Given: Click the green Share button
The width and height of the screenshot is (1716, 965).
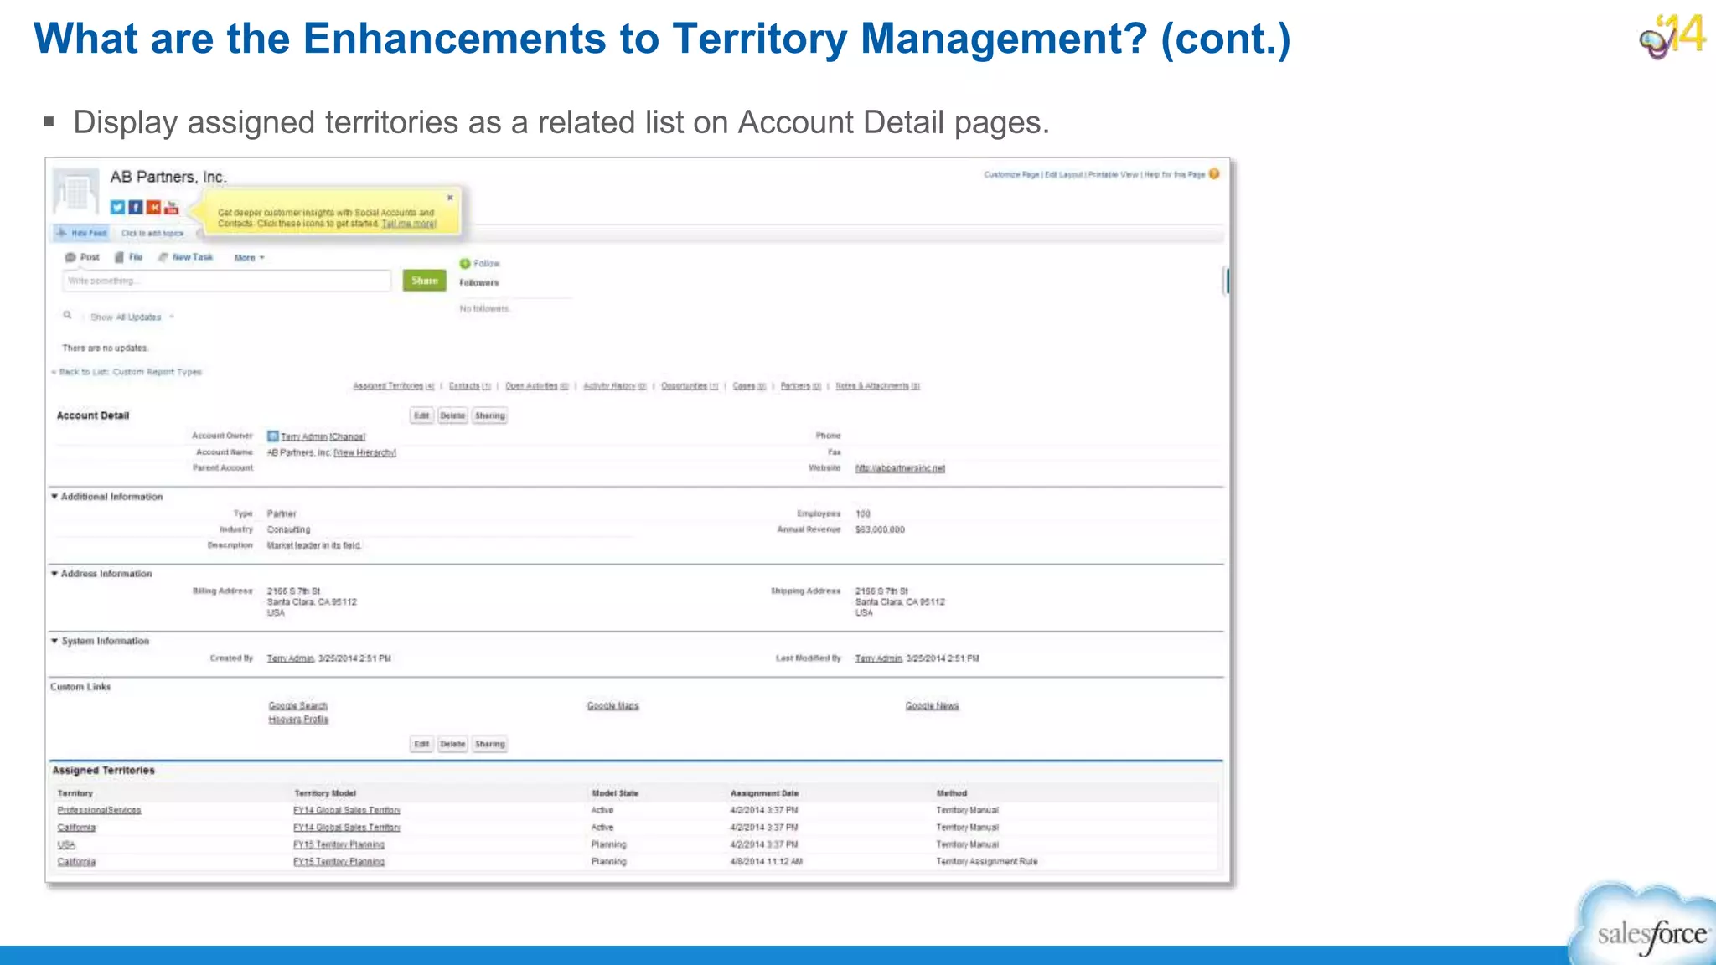Looking at the screenshot, I should click(x=425, y=281).
